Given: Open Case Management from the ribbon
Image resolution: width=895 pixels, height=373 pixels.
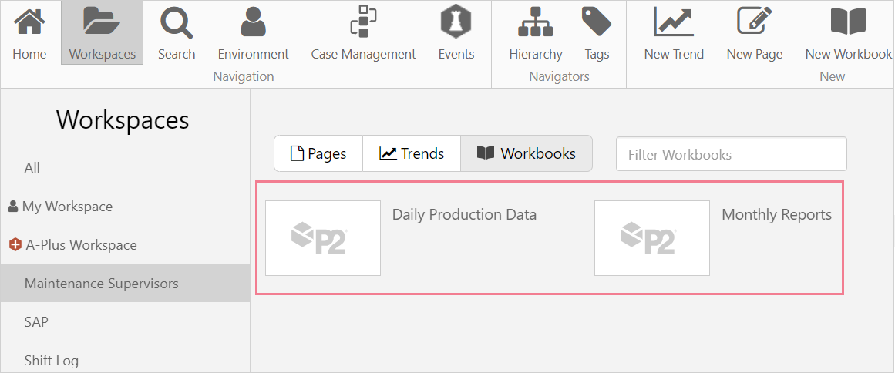Looking at the screenshot, I should [x=363, y=22].
